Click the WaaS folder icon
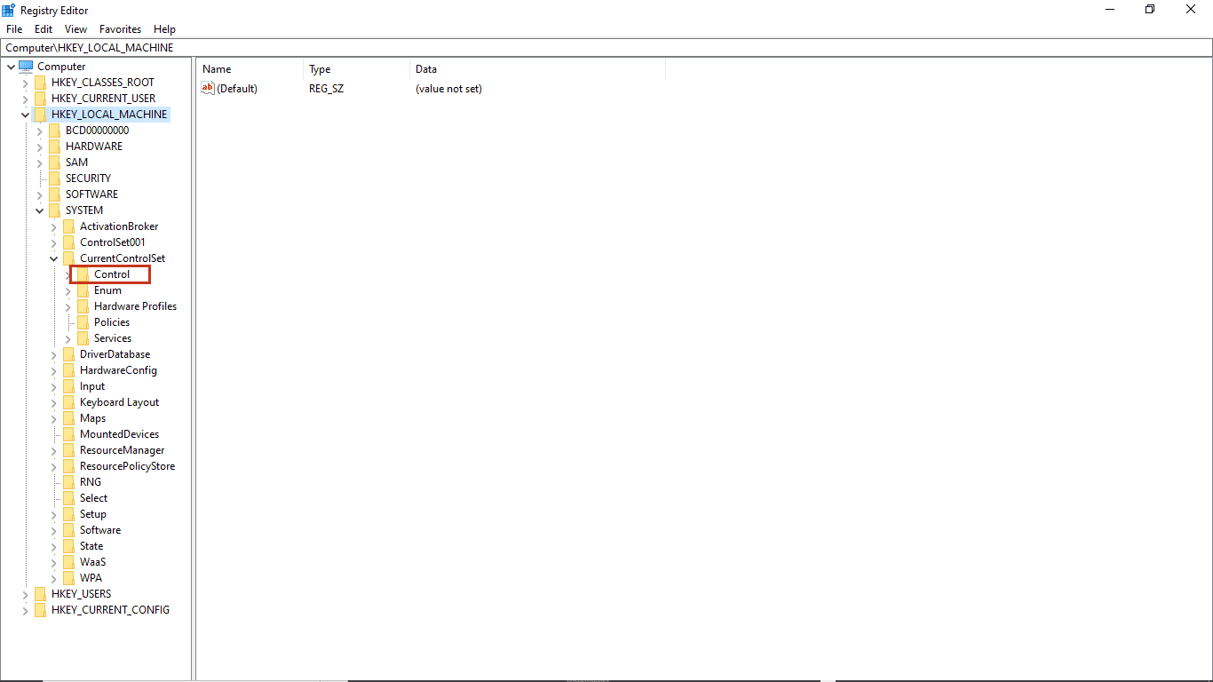1213x682 pixels. coord(68,562)
